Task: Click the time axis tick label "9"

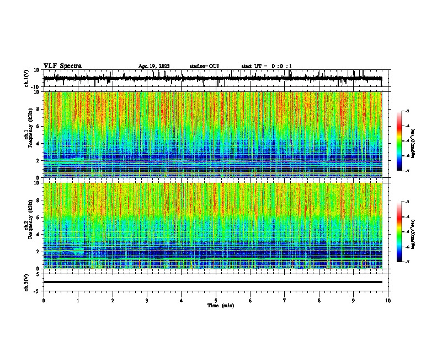Action: click(x=353, y=301)
